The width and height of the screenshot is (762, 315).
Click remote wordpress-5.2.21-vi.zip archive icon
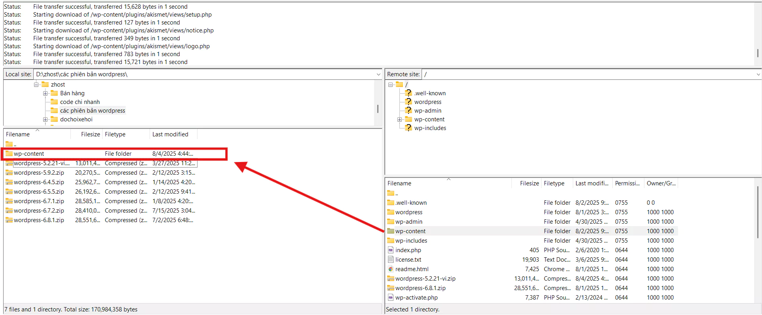tap(391, 279)
